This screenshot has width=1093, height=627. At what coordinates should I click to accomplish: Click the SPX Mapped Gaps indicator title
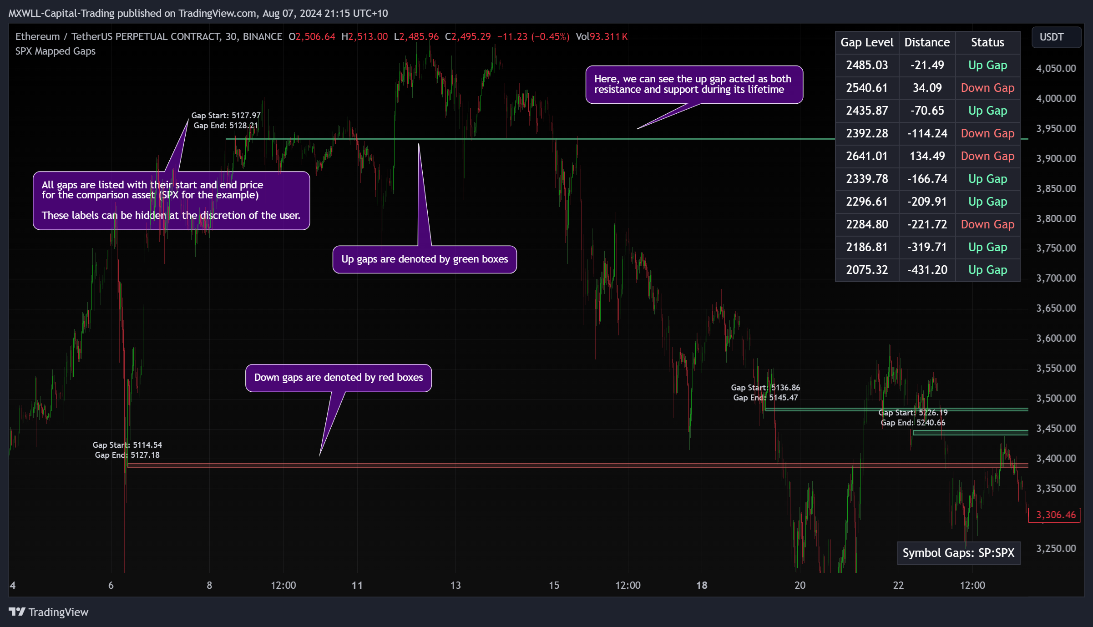pos(56,51)
